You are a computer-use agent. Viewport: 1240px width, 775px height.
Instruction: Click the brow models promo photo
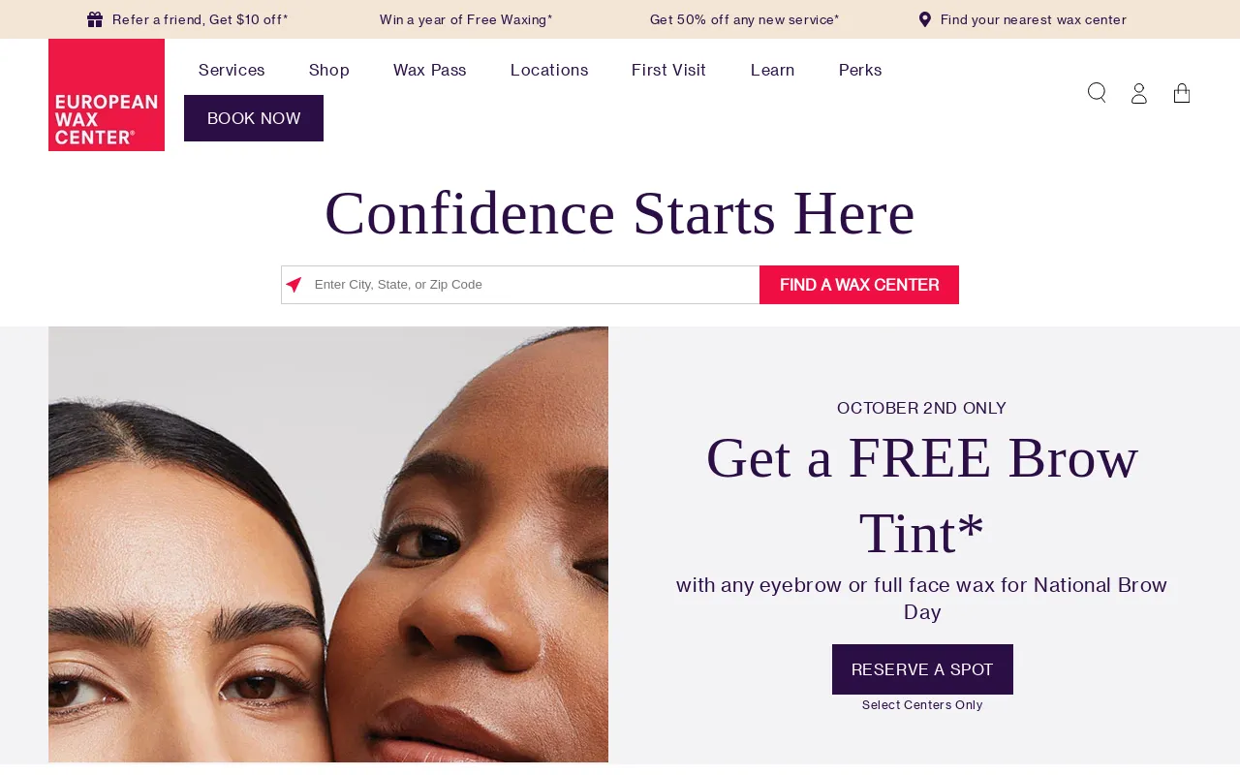[x=328, y=544]
